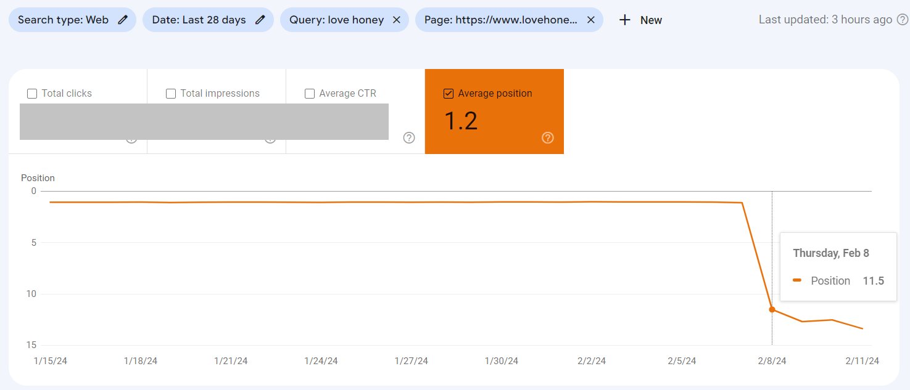Remove the Page URL filter chip
The height and width of the screenshot is (390, 910).
pos(590,20)
